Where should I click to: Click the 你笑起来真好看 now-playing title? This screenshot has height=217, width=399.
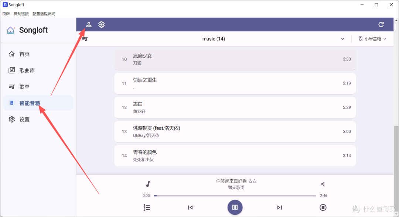tap(231, 181)
